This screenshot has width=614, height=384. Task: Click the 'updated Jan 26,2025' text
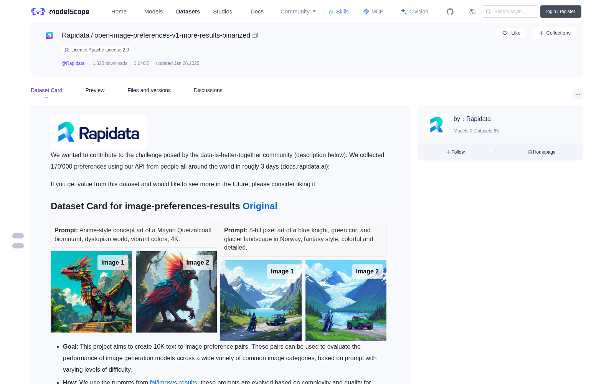tap(178, 63)
